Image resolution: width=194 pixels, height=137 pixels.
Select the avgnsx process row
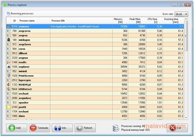pyautogui.click(x=95, y=58)
